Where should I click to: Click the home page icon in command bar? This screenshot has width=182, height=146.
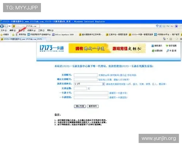(x=164, y=39)
